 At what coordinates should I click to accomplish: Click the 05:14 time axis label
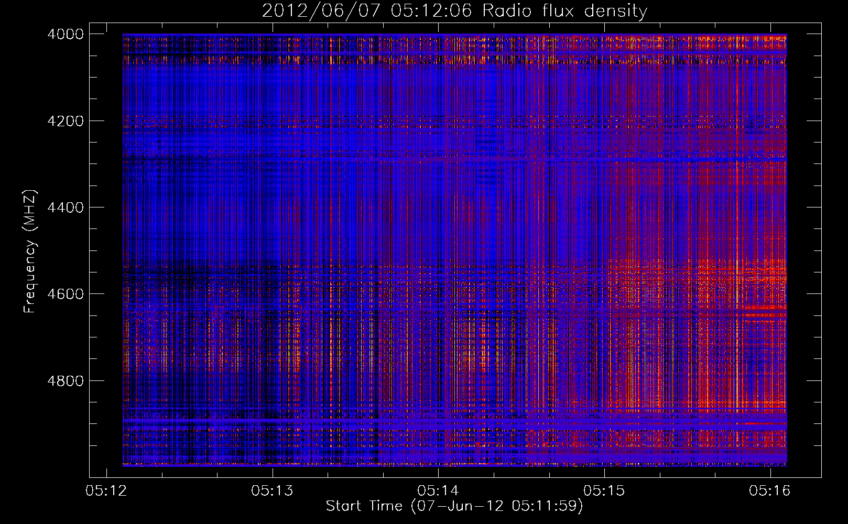point(438,491)
